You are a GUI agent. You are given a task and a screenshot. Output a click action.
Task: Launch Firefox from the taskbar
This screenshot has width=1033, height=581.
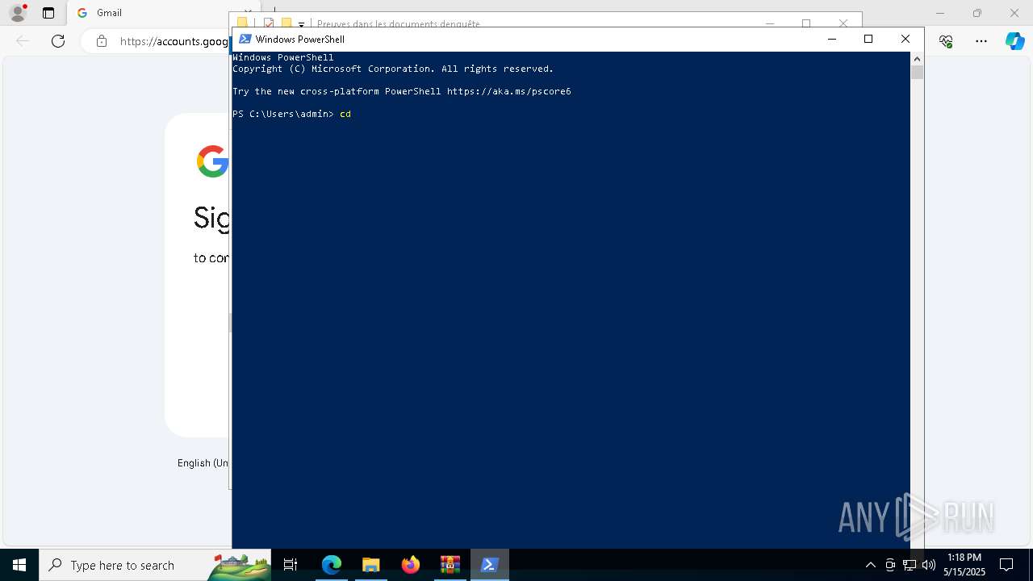[411, 565]
